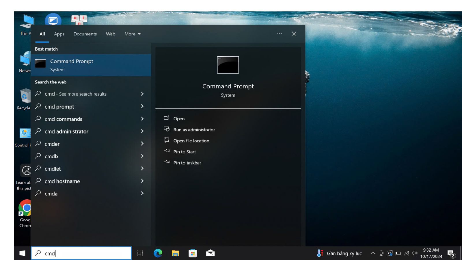Open File Explorer from the taskbar
The width and height of the screenshot is (462, 260).
click(x=175, y=253)
